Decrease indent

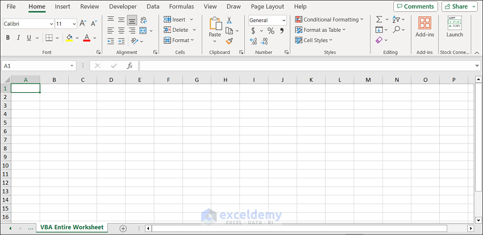pyautogui.click(x=111, y=41)
